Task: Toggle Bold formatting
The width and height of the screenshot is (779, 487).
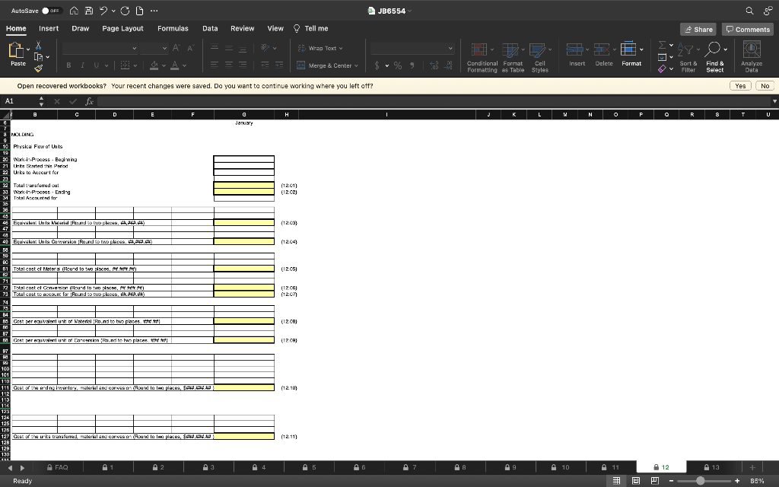Action: (68, 65)
